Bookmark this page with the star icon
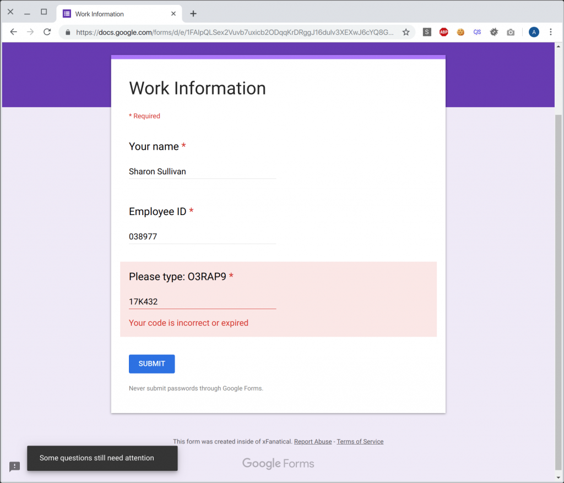564x483 pixels. coord(406,32)
